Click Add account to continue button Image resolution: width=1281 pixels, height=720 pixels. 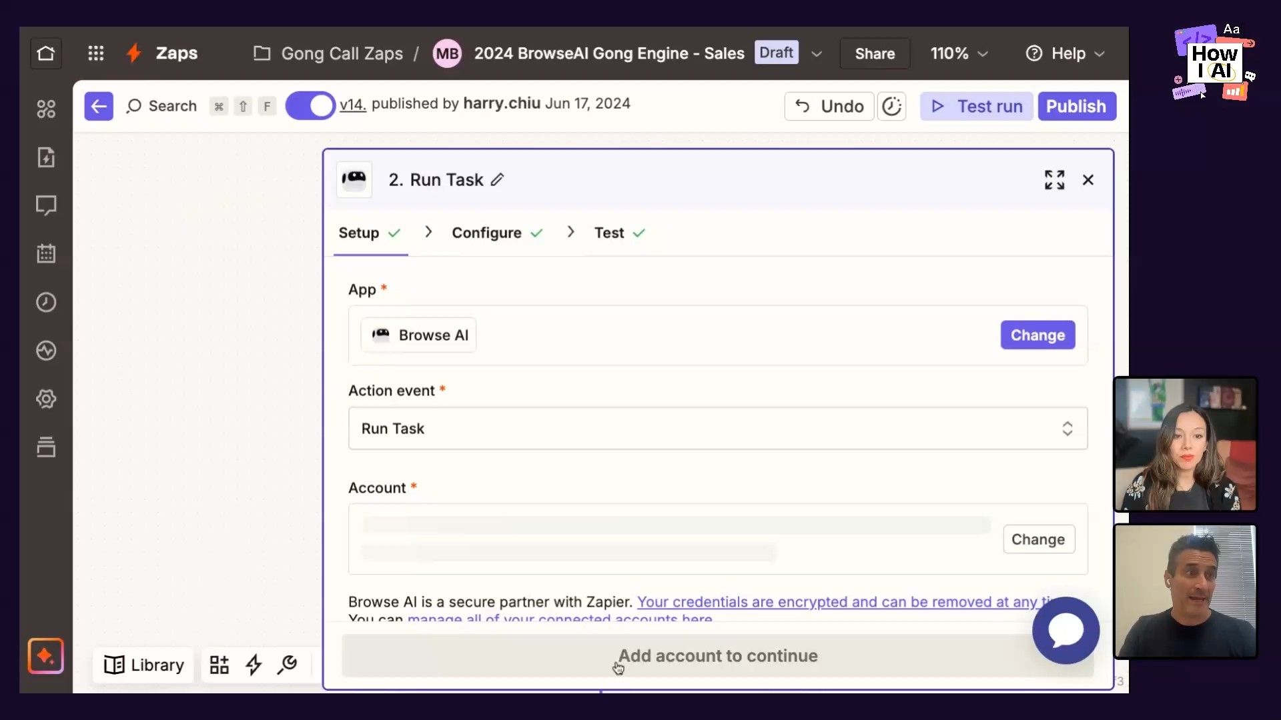tap(718, 656)
